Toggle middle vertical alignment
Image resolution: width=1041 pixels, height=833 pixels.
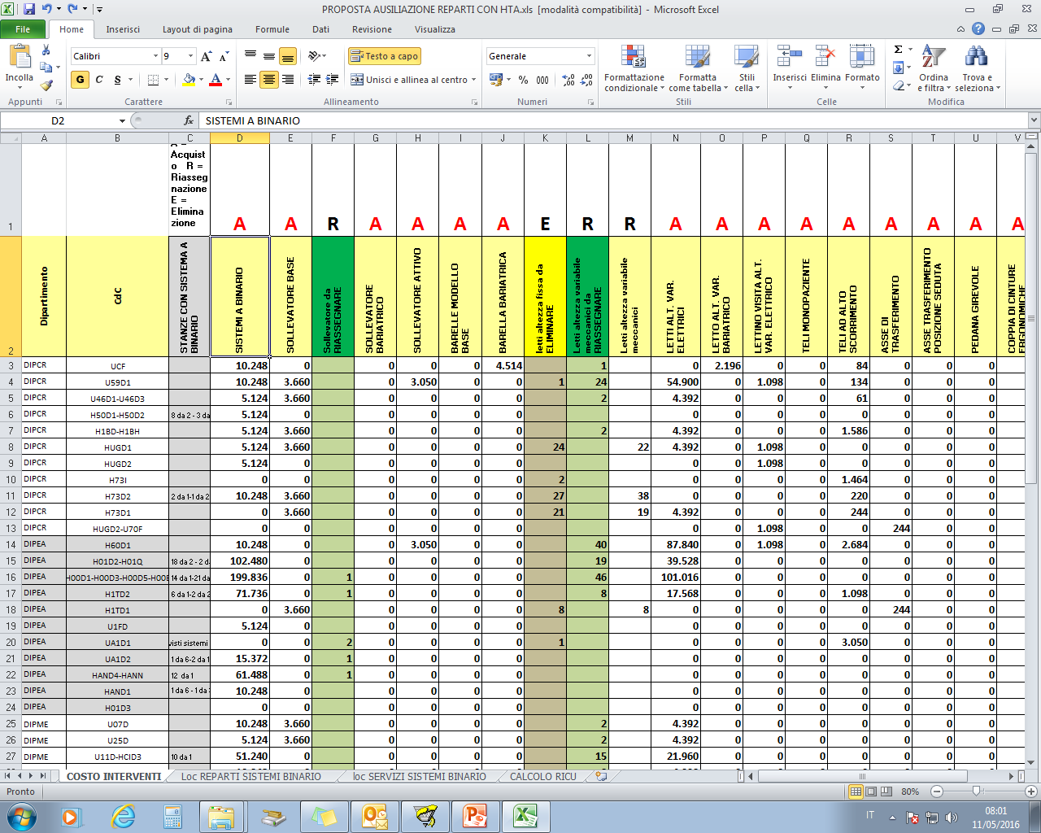coord(269,56)
